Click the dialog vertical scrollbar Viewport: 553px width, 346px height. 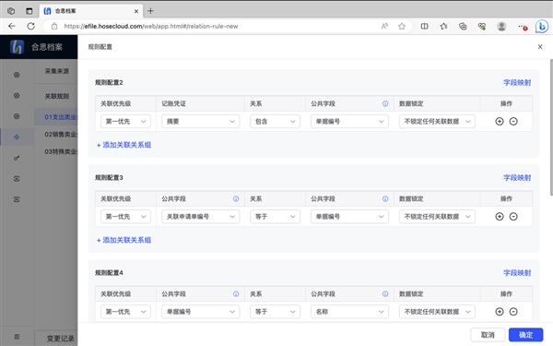coord(551,127)
